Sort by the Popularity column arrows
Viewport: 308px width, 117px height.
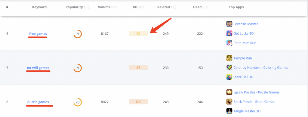88,7
